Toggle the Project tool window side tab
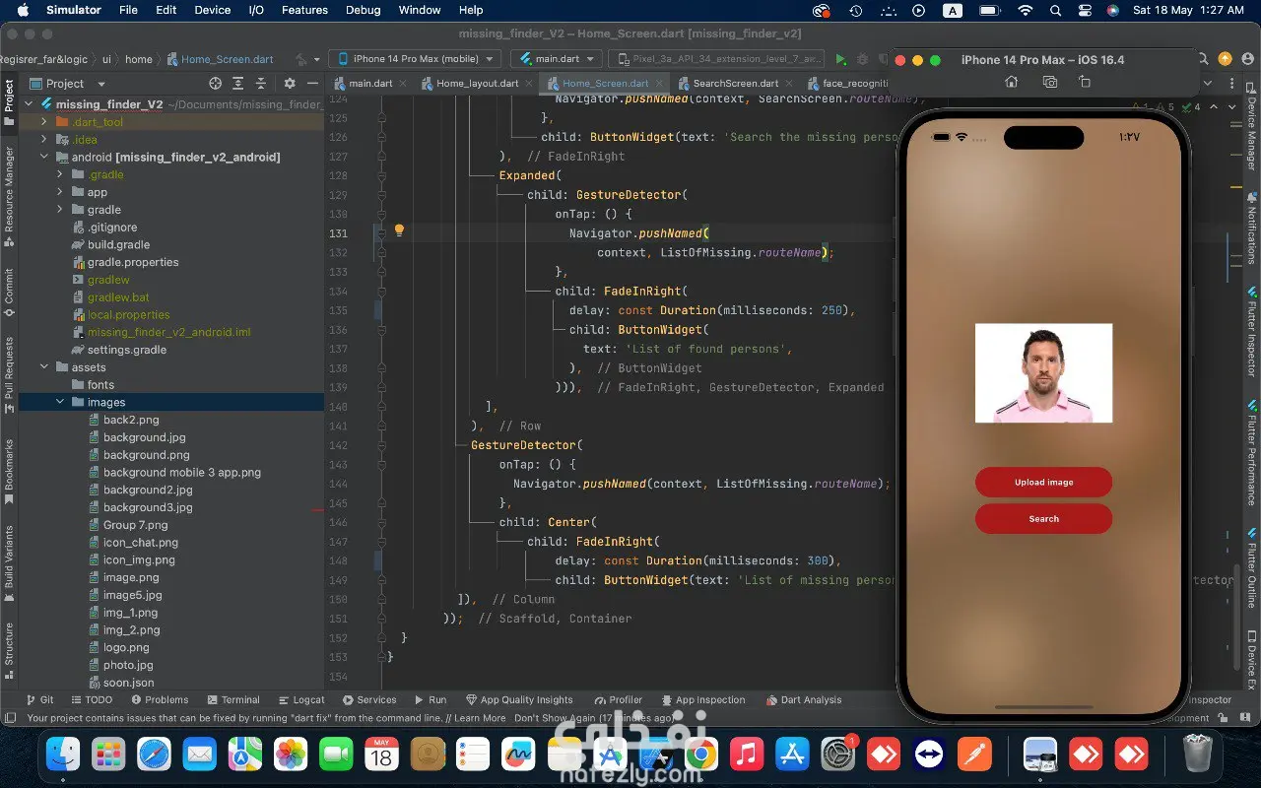 [x=9, y=103]
